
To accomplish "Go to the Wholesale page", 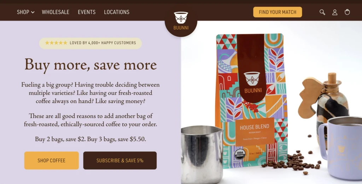I will pos(56,12).
